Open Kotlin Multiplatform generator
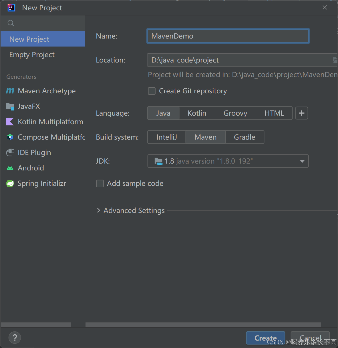Screen dimensions: 338x348 click(x=42, y=122)
